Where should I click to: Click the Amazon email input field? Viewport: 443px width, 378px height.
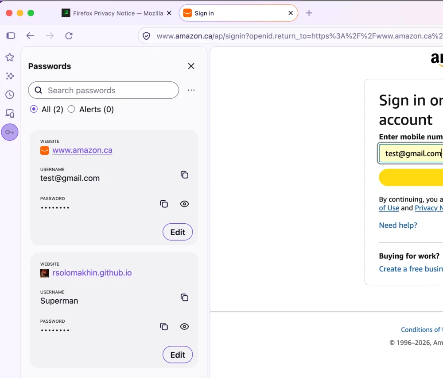[x=411, y=153]
